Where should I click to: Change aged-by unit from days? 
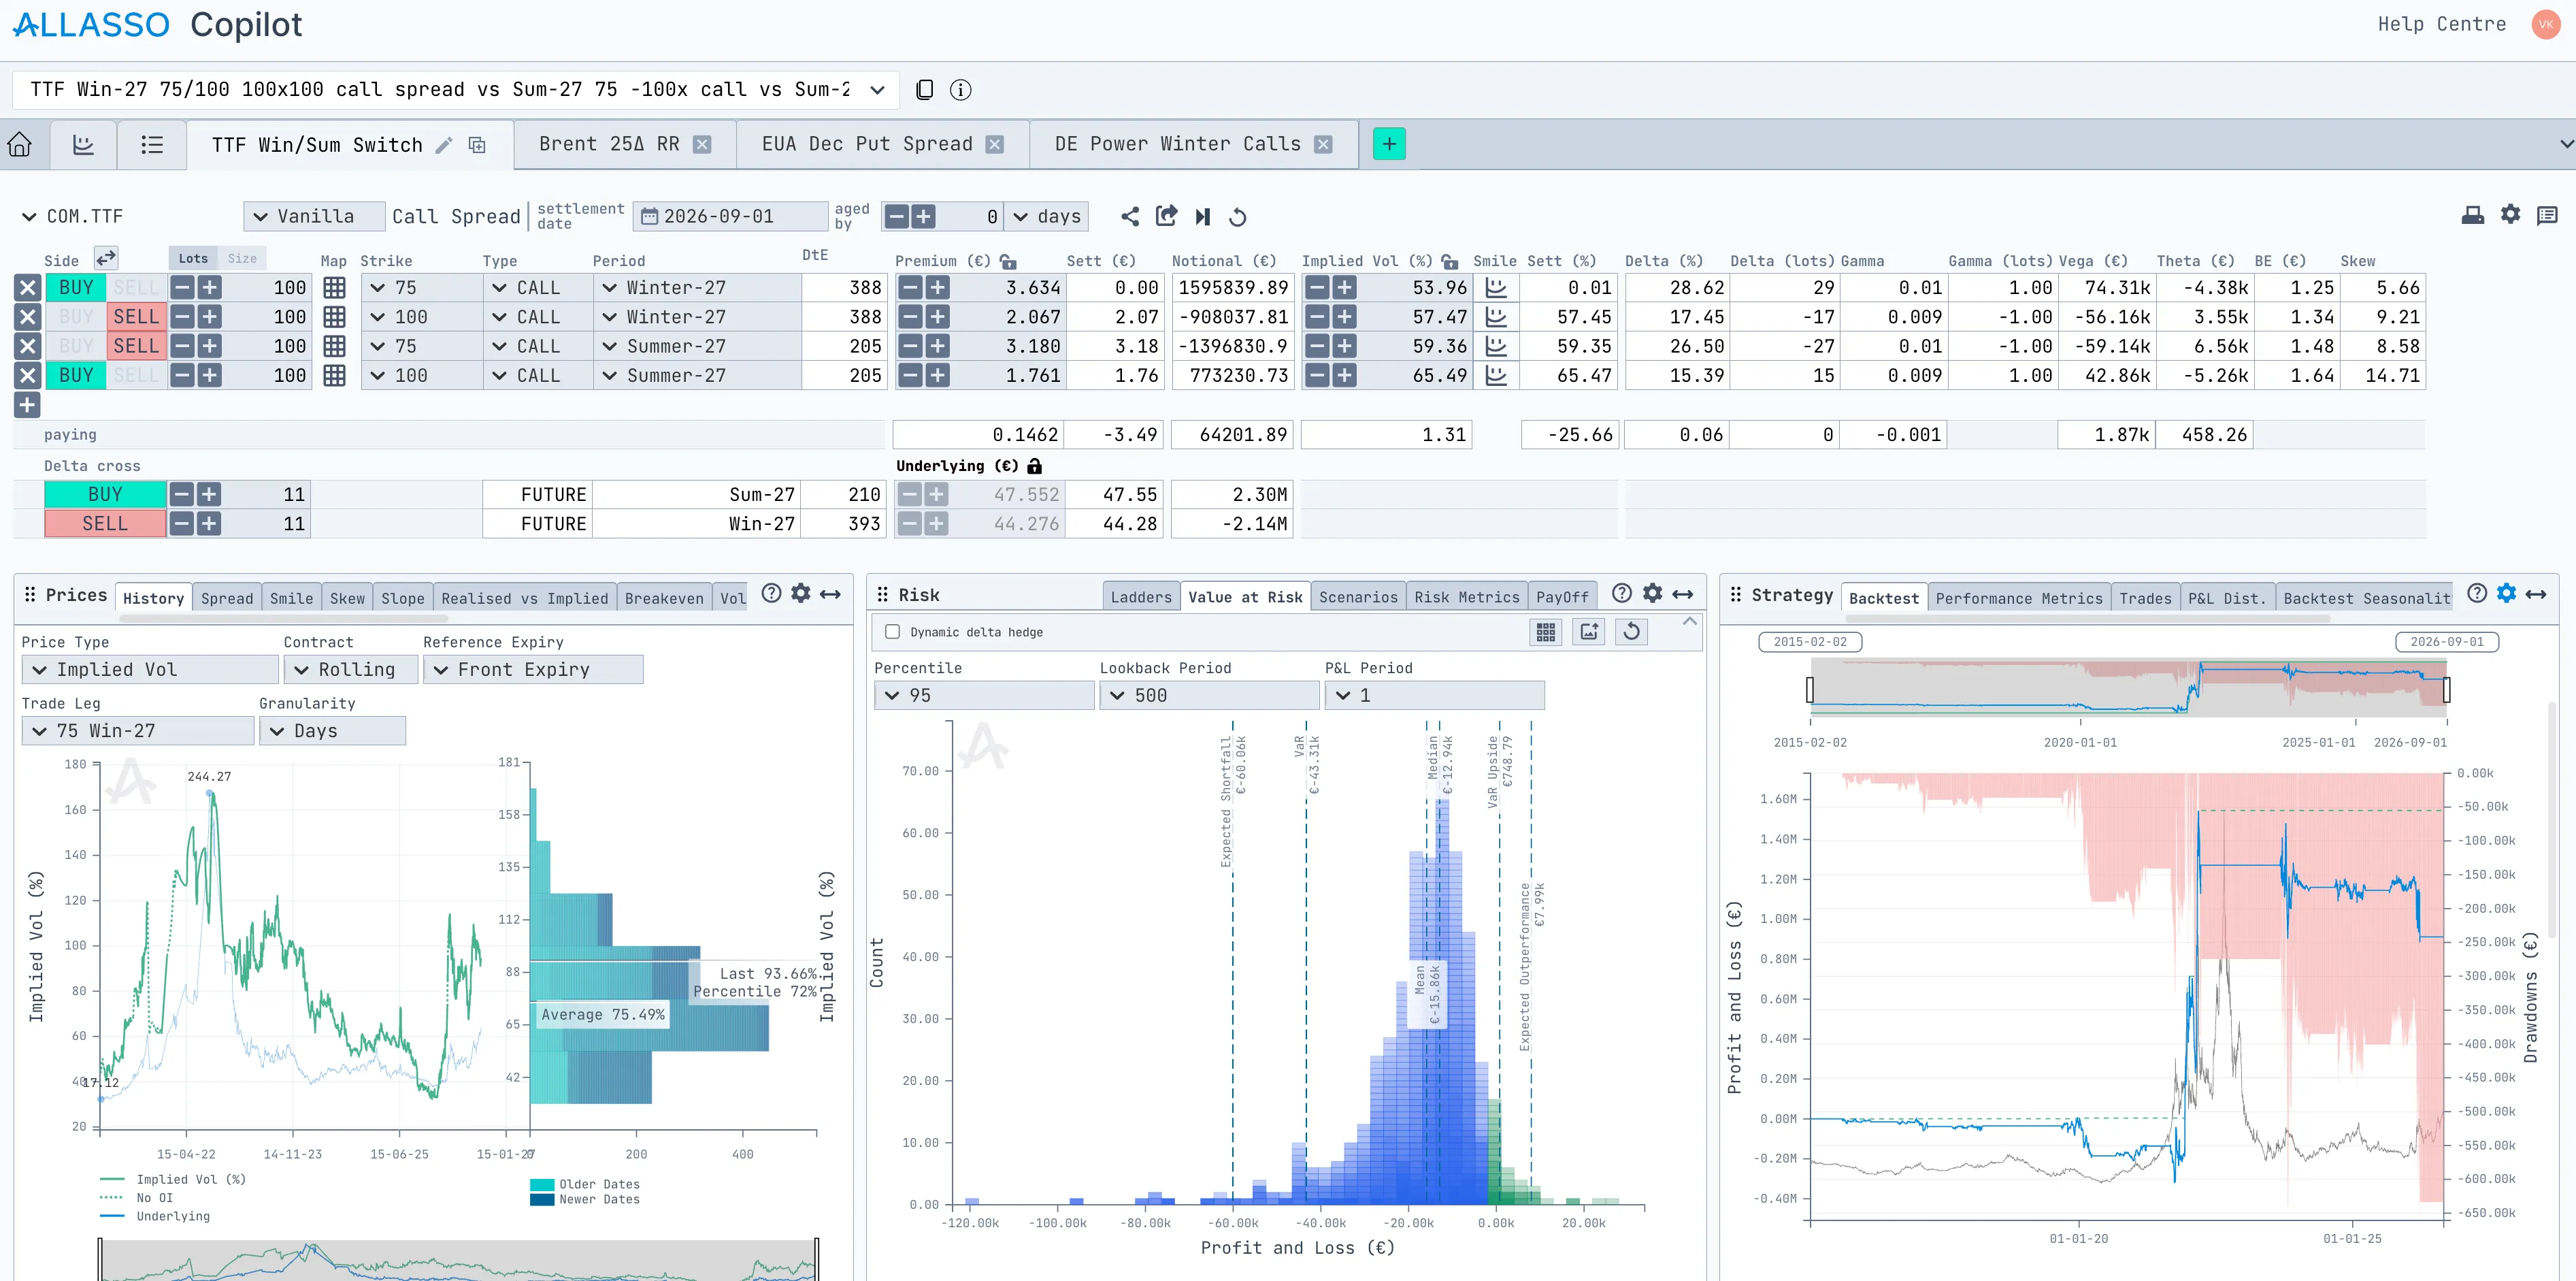[1047, 217]
